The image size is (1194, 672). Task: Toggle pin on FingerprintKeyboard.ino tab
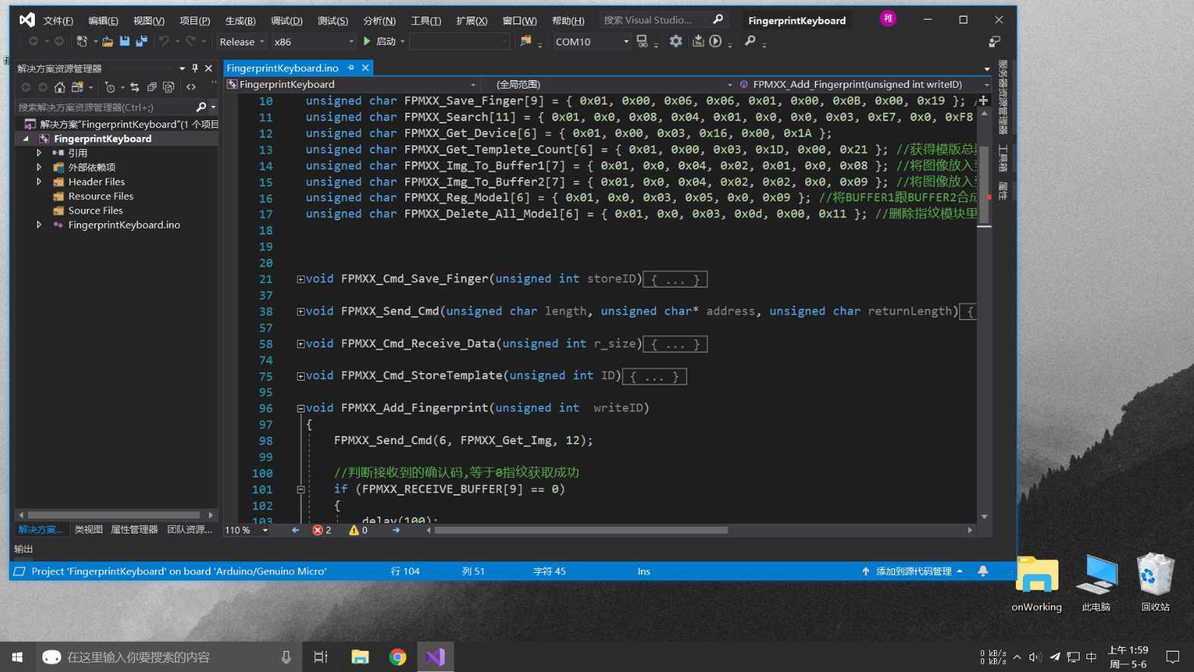tap(351, 68)
